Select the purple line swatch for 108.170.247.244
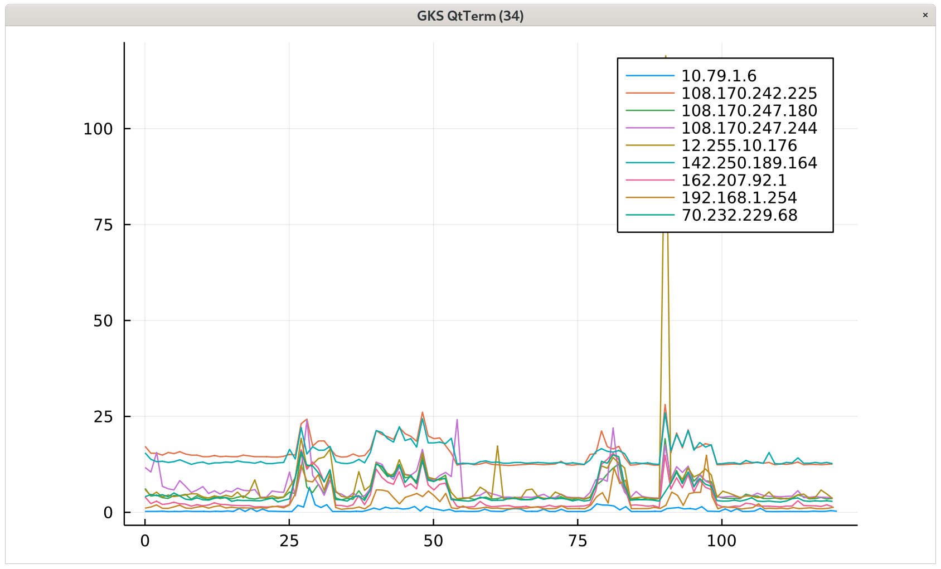Image resolution: width=941 pixels, height=569 pixels. coord(649,128)
